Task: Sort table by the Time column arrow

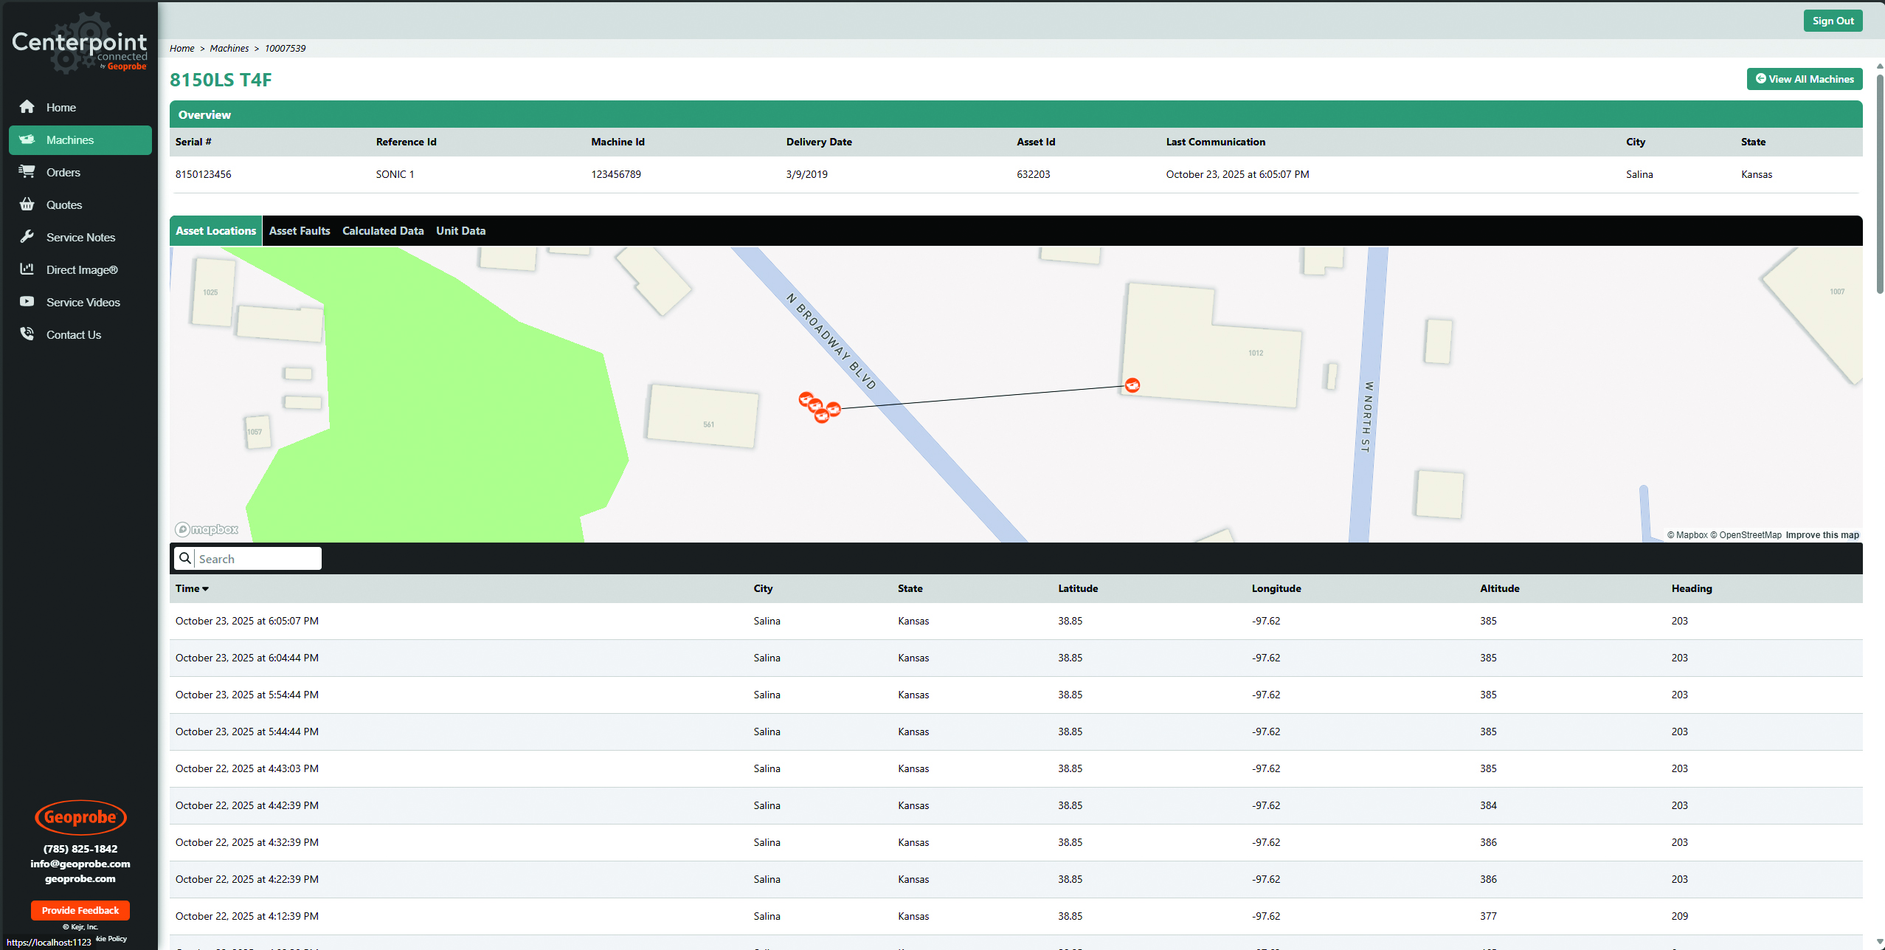Action: click(205, 589)
